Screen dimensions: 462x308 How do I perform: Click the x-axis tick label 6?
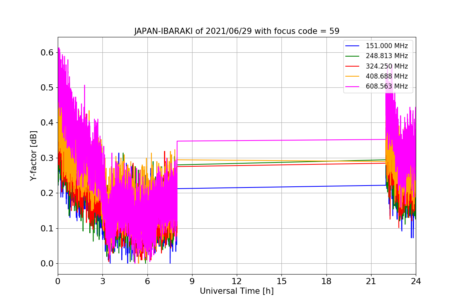point(147,281)
